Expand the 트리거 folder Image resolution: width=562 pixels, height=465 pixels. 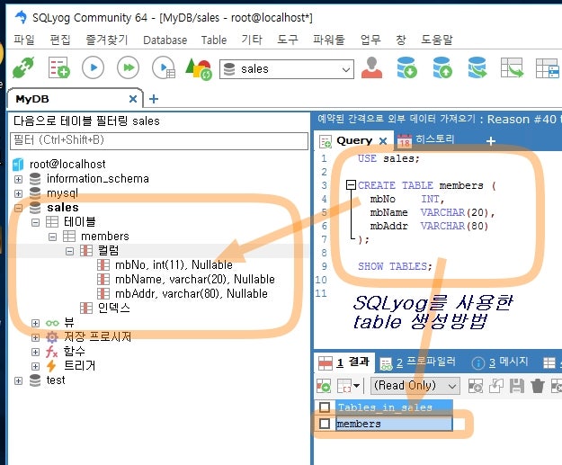[x=35, y=366]
